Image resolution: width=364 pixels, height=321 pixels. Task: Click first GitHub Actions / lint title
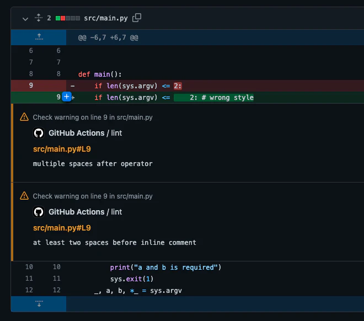coord(85,133)
